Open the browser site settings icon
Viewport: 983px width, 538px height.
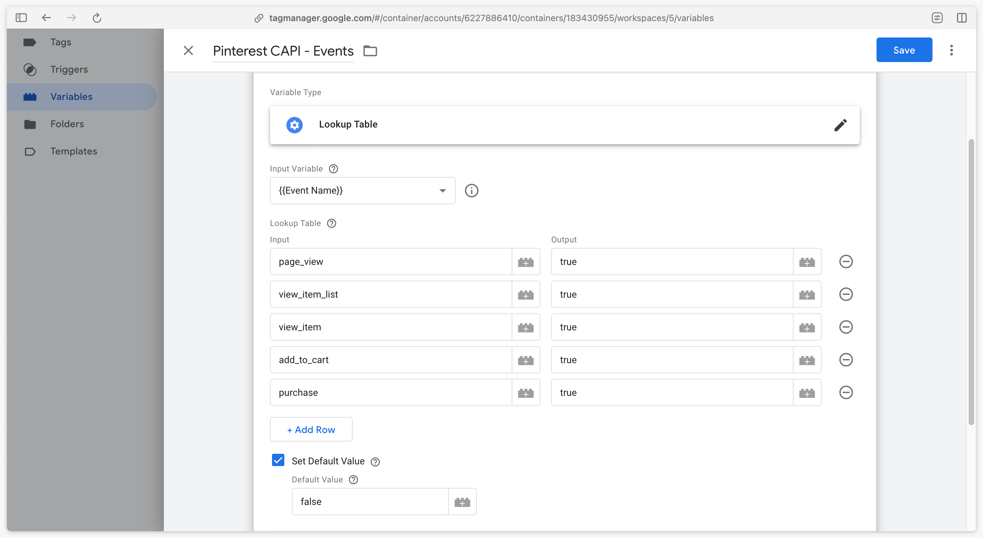click(937, 18)
